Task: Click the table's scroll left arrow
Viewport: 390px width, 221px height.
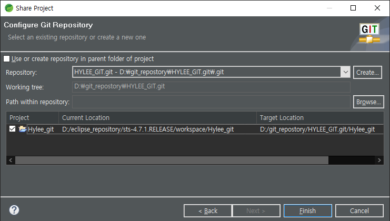Action: coord(11,160)
